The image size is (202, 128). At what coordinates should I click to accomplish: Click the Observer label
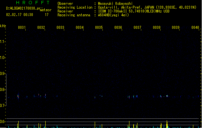click(65, 4)
